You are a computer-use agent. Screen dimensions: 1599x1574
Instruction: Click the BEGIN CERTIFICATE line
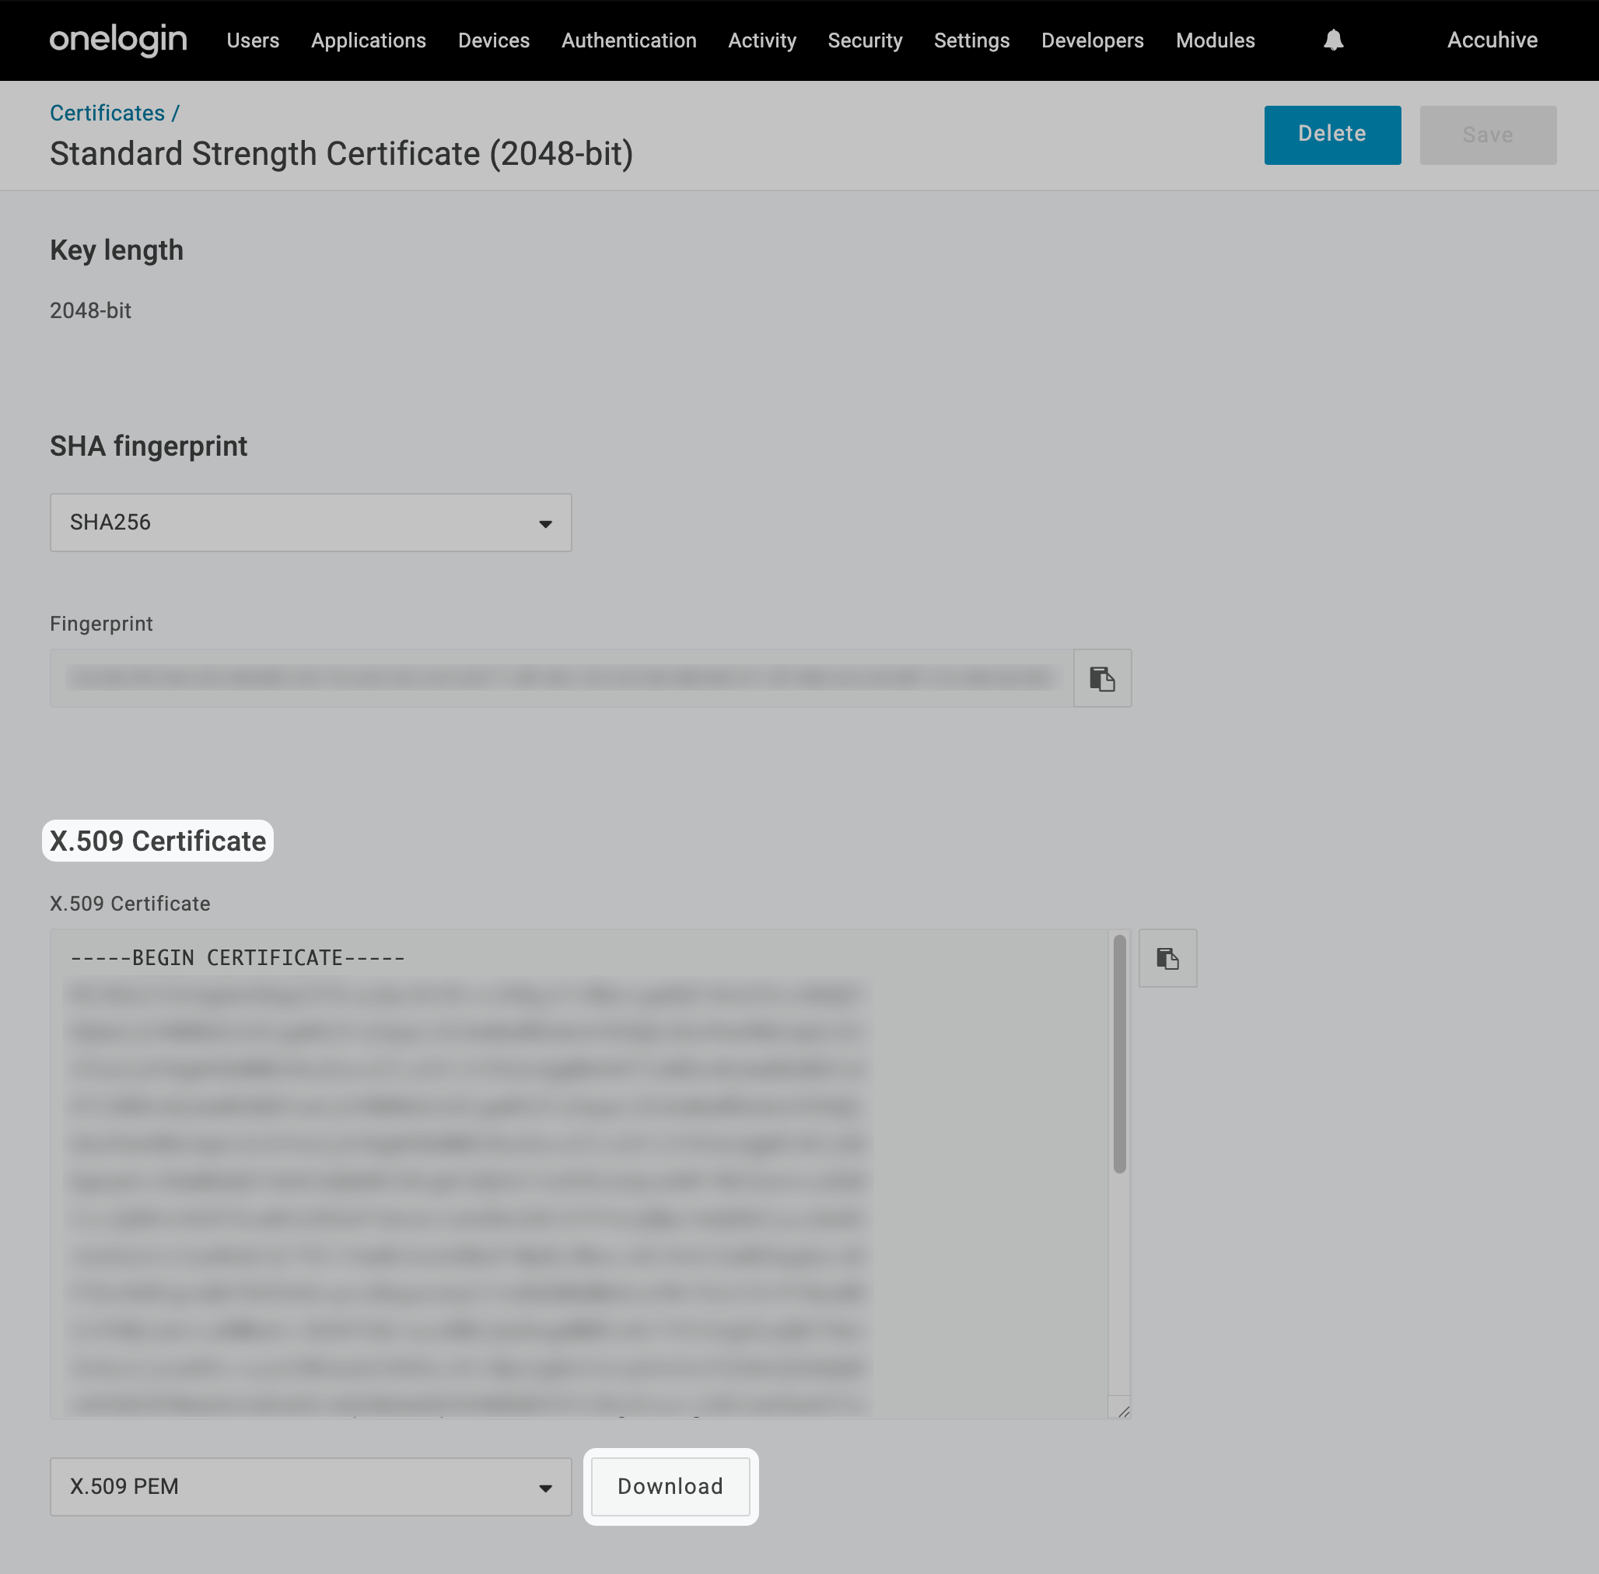238,958
